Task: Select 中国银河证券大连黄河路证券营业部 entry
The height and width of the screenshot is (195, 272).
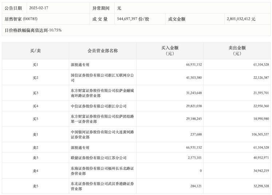Action: pos(102,135)
